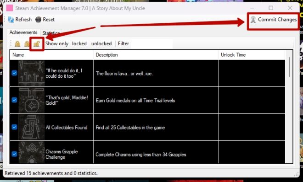Toggle show only unlocked filter
Screen dimensions: 303x182
101,44
